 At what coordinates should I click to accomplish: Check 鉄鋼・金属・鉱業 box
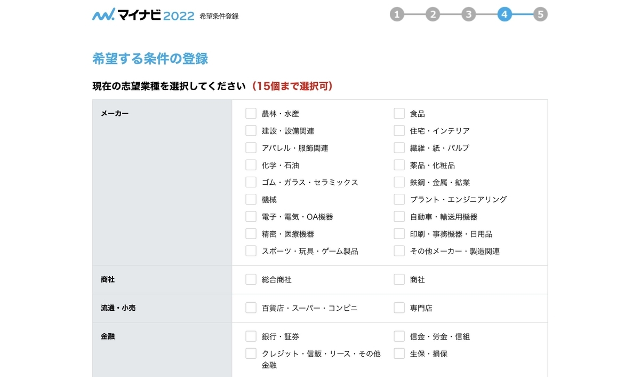[399, 182]
